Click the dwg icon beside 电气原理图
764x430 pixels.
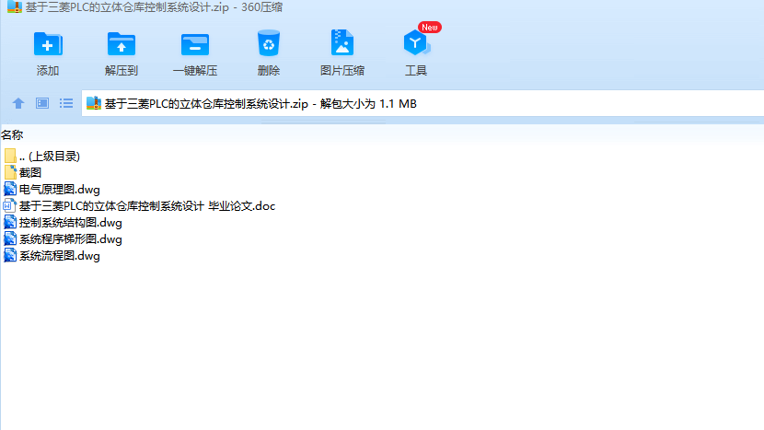(10, 189)
